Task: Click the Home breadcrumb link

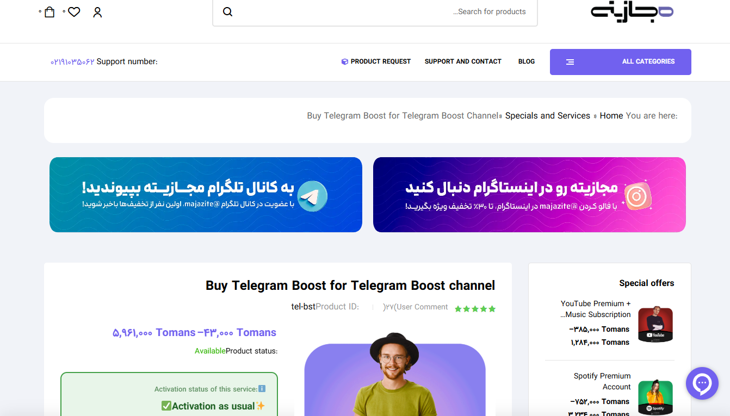Action: [x=611, y=116]
